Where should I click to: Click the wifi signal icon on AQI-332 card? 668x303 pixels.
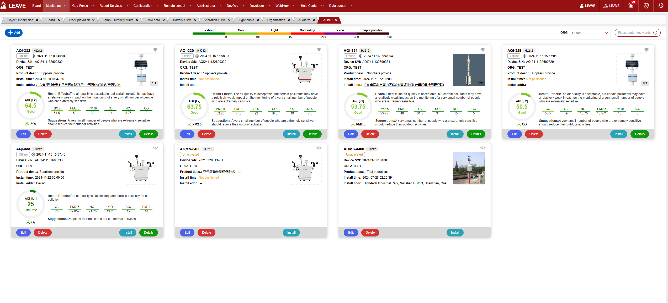pyautogui.click(x=155, y=50)
